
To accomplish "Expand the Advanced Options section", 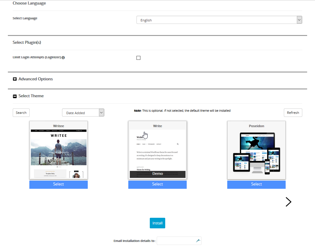I will (x=35, y=79).
